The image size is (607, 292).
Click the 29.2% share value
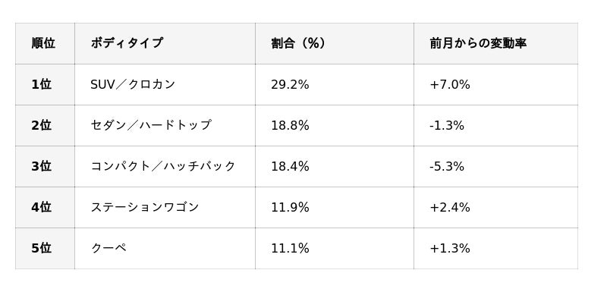pyautogui.click(x=290, y=84)
